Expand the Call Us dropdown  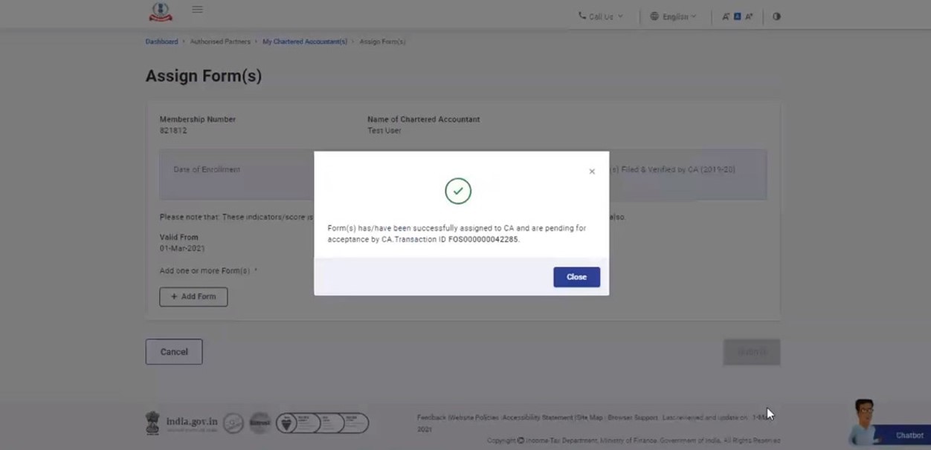click(601, 16)
